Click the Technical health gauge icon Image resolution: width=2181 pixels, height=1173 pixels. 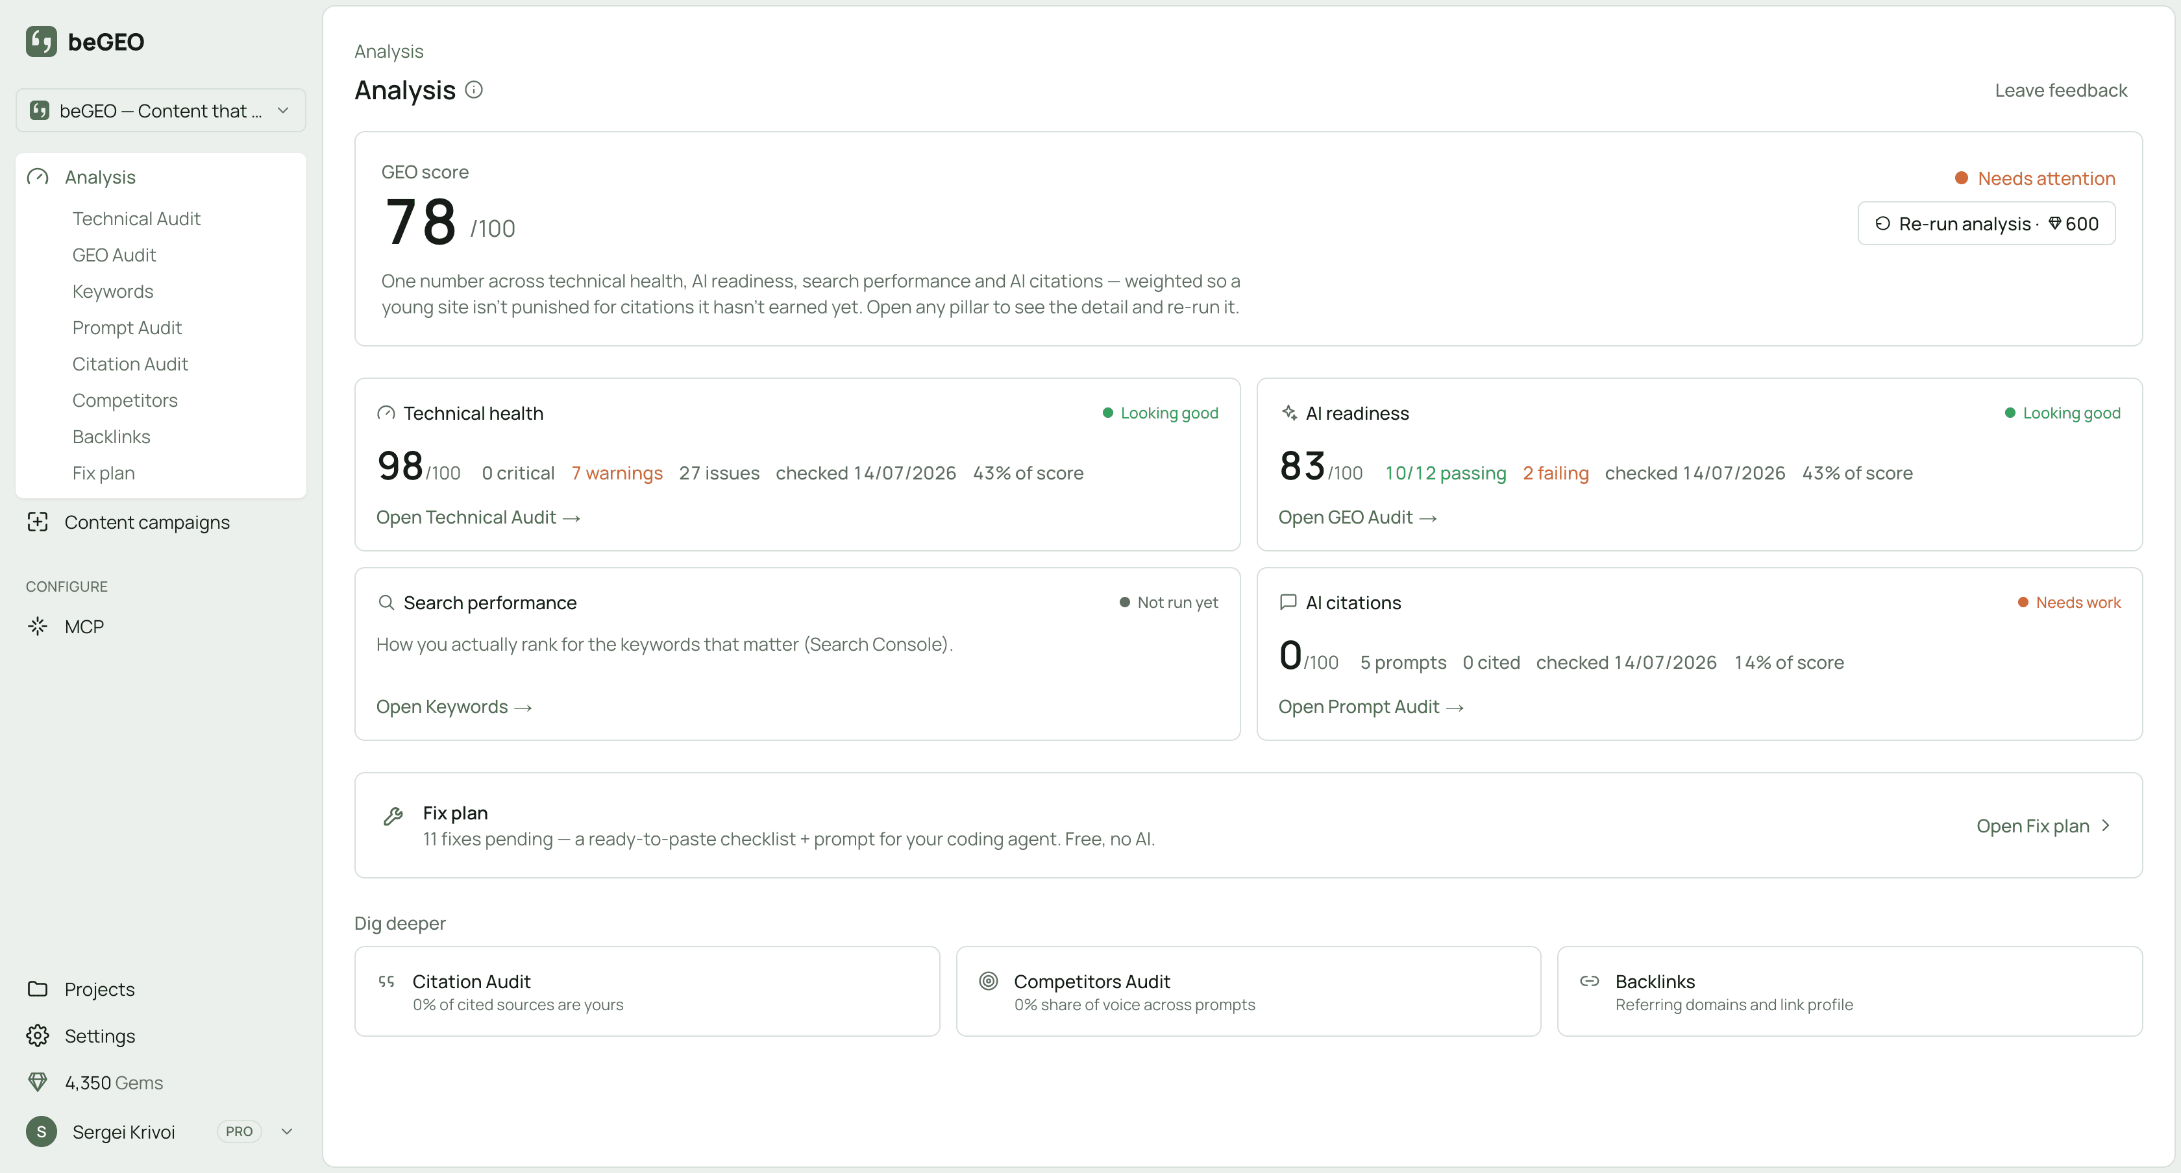[386, 413]
